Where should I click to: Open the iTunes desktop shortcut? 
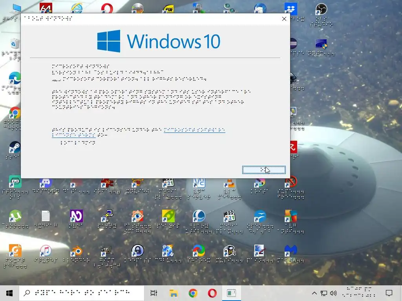(x=46, y=250)
